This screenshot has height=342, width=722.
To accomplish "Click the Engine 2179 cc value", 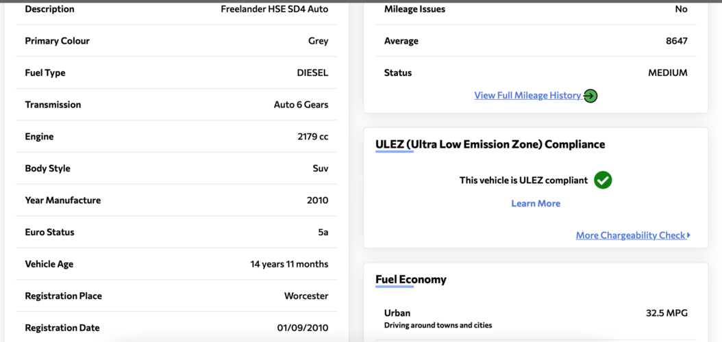I will pos(313,137).
